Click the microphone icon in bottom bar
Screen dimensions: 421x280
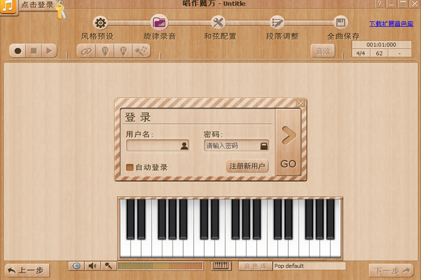click(107, 266)
